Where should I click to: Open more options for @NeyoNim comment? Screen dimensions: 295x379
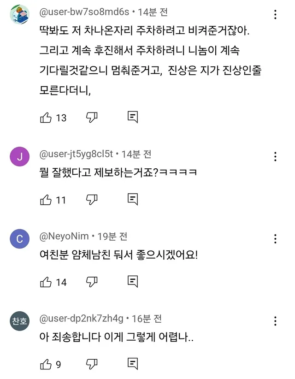point(275,238)
